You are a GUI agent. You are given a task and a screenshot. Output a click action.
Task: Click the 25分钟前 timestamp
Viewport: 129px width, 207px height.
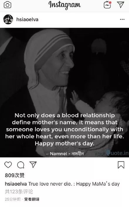click(x=13, y=199)
